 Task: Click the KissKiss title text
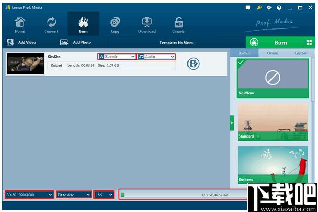(54, 57)
